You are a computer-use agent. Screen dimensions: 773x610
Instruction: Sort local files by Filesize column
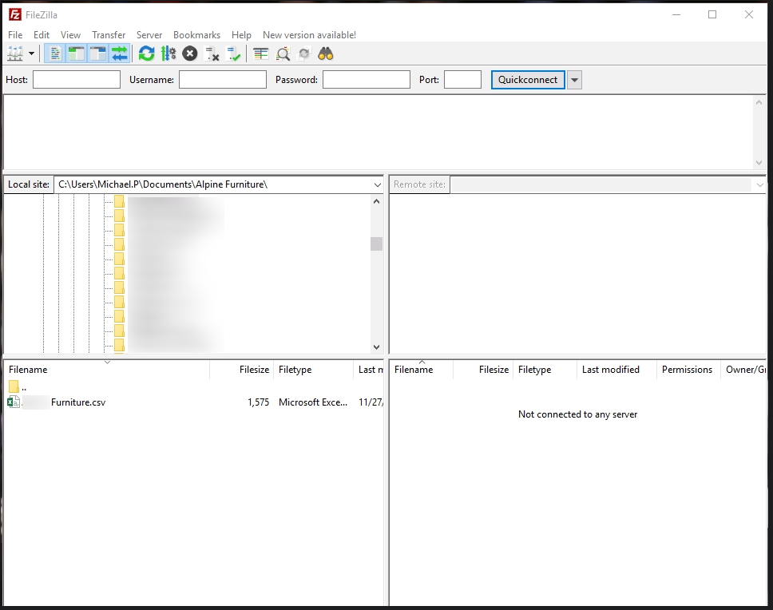[x=241, y=370]
